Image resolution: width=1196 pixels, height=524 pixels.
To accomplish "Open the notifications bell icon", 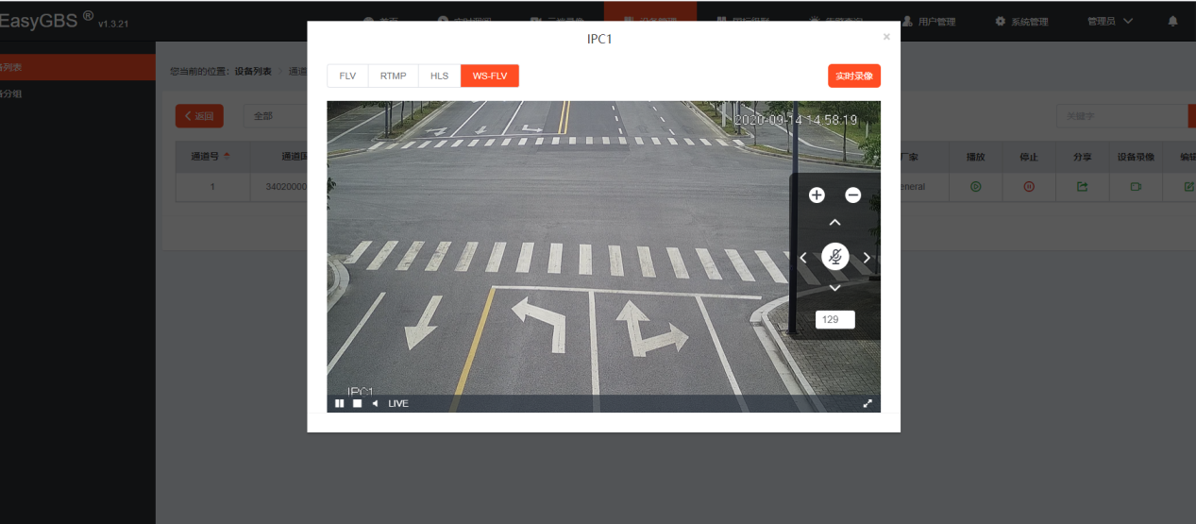I will (x=1172, y=21).
